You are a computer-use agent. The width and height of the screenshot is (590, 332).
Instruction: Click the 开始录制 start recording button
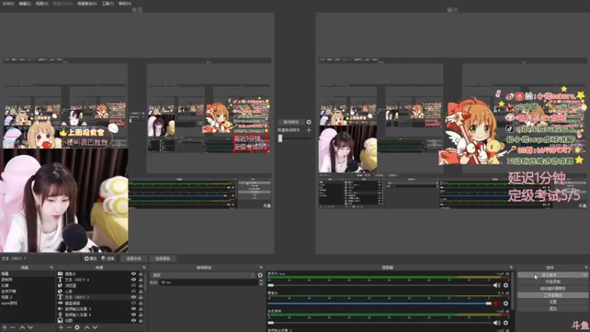pos(552,282)
